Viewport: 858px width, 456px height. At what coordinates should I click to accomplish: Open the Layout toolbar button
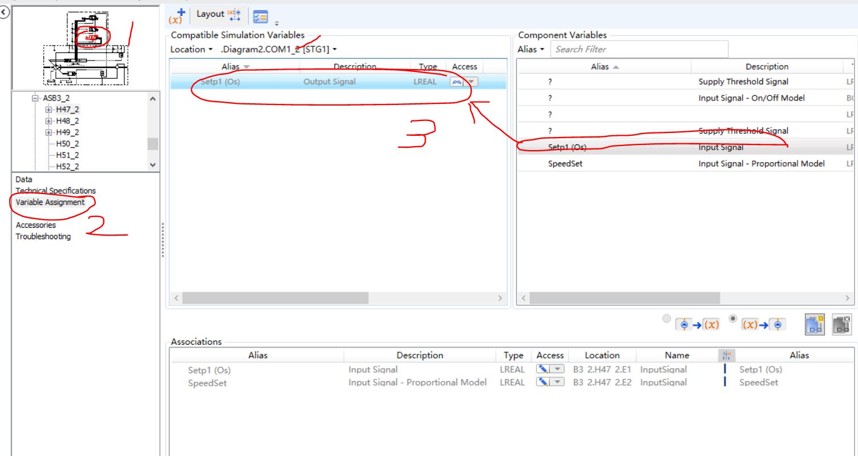coord(219,14)
